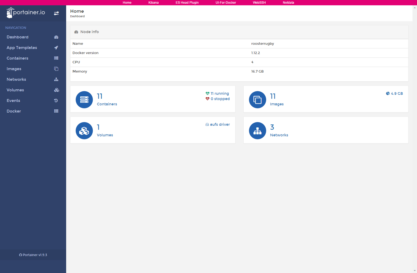
Task: Click the round Images widget icon
Action: point(257,100)
